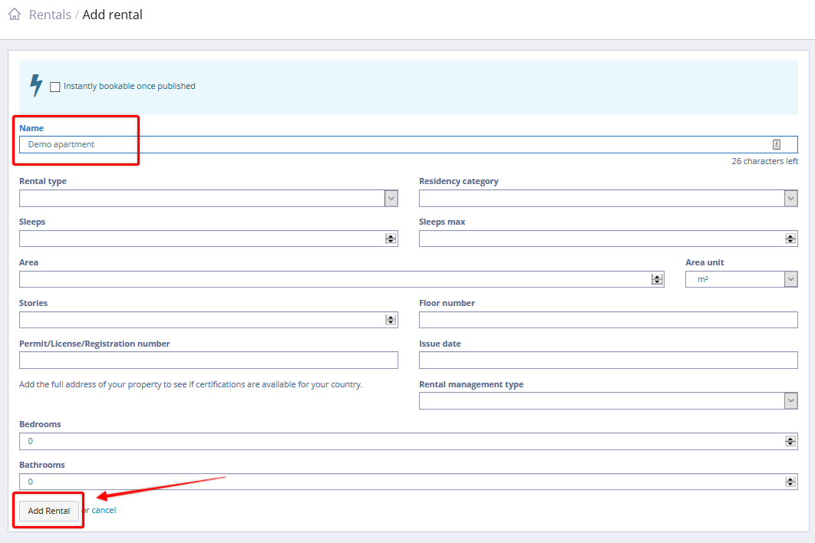The width and height of the screenshot is (815, 543).
Task: Expand the Residency category dropdown
Action: tap(608, 198)
